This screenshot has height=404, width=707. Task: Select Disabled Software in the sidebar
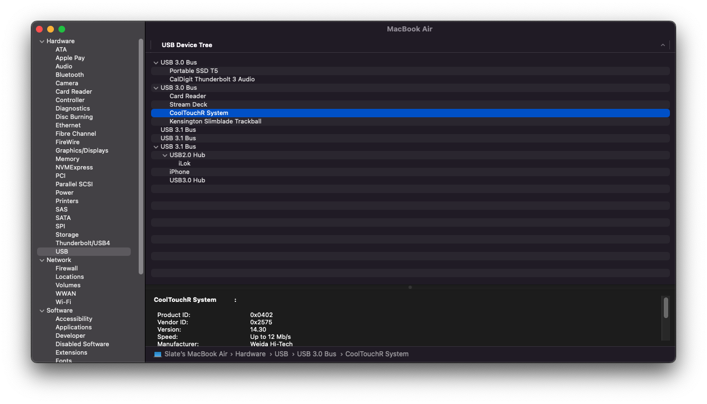83,344
